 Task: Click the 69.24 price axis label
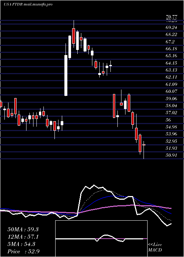pos(171,28)
